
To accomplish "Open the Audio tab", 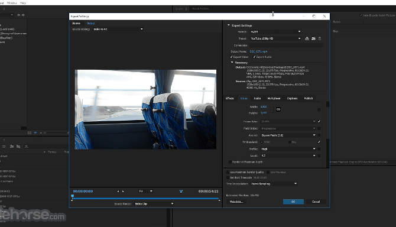I will (x=257, y=98).
